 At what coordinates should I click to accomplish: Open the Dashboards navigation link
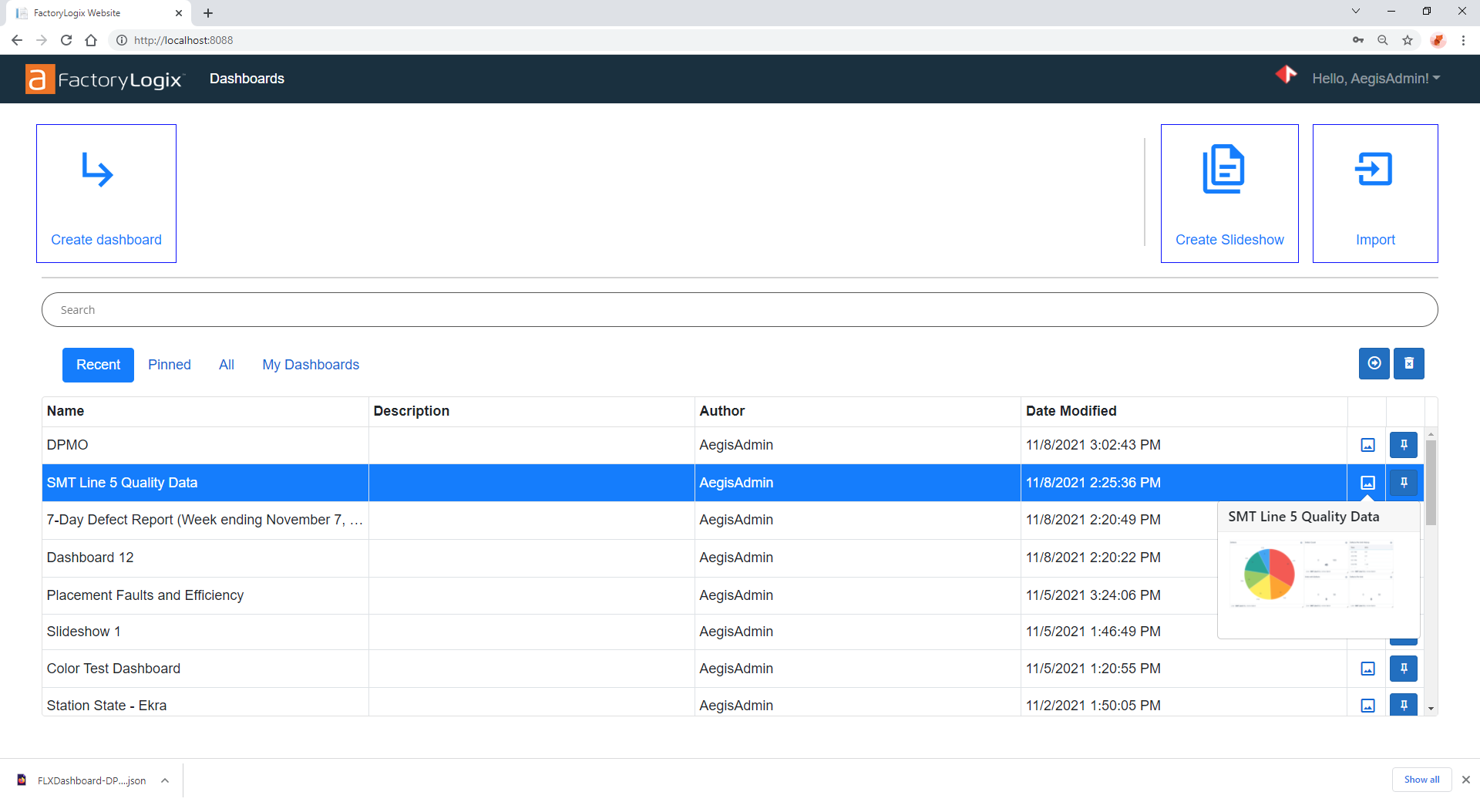(x=247, y=79)
